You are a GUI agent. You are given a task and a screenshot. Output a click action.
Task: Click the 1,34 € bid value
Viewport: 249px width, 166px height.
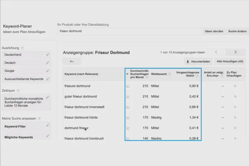pyautogui.click(x=194, y=117)
